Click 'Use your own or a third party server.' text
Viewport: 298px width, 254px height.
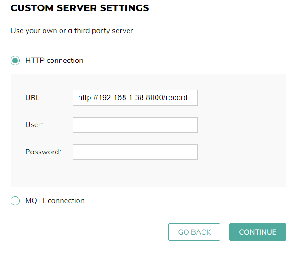[73, 31]
